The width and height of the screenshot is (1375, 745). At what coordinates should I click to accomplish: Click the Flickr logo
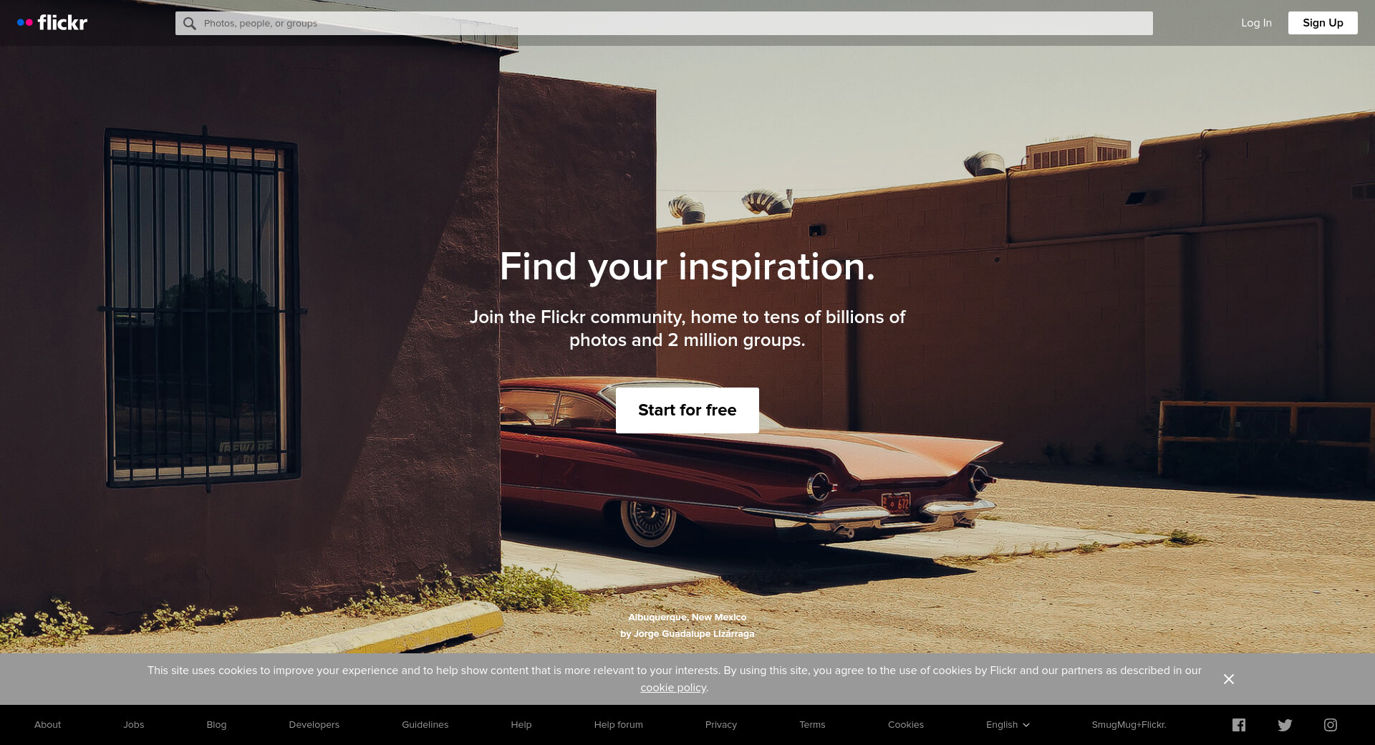pyautogui.click(x=52, y=23)
